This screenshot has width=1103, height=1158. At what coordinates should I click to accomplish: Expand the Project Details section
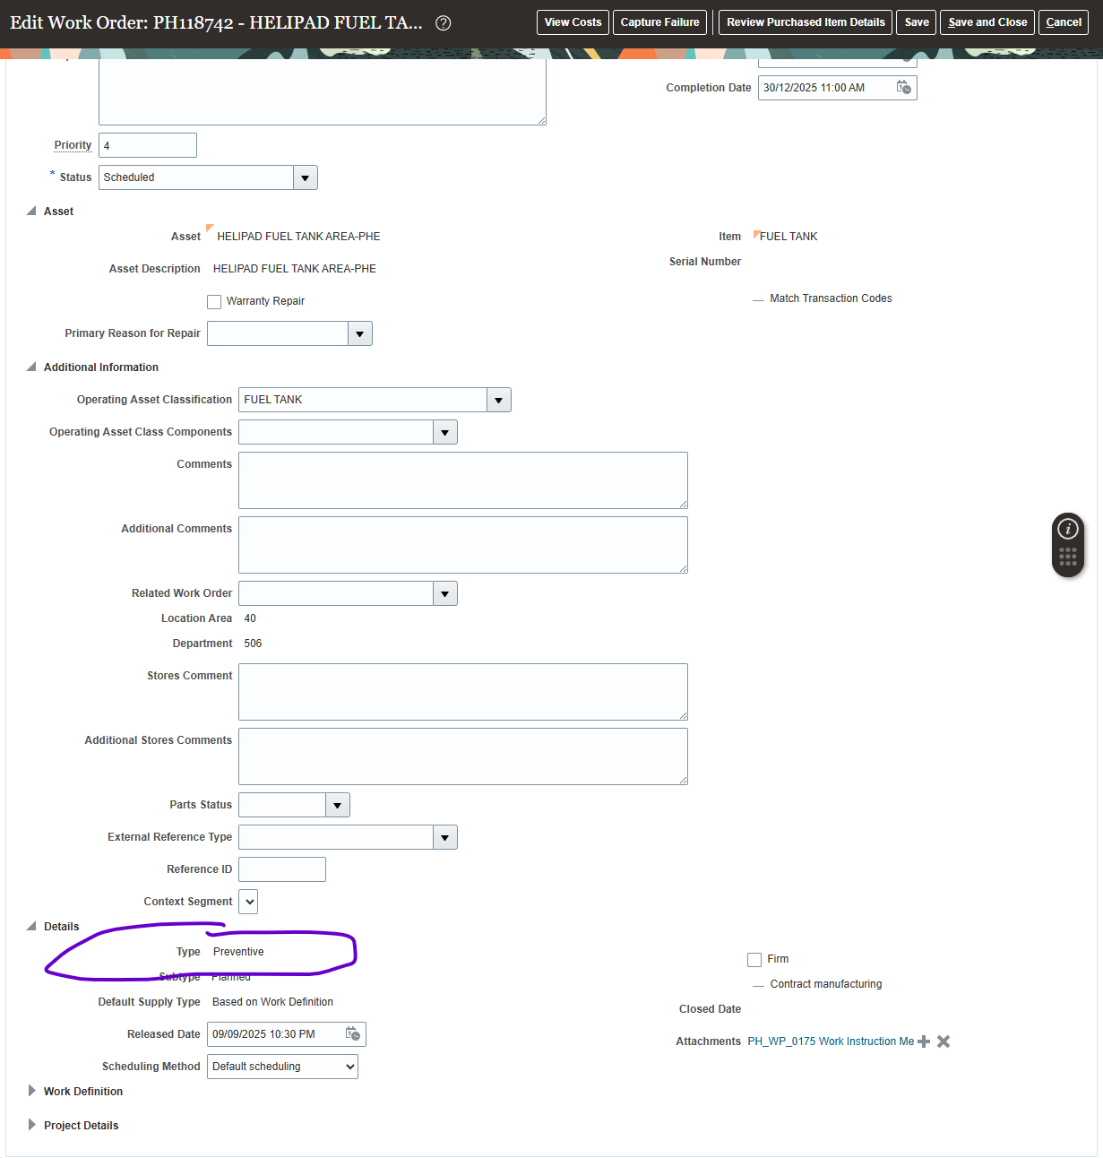(31, 1125)
